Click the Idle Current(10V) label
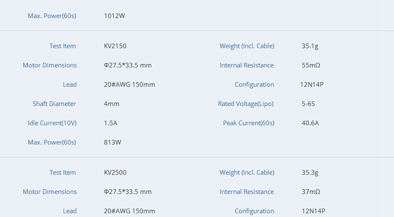 [52, 123]
